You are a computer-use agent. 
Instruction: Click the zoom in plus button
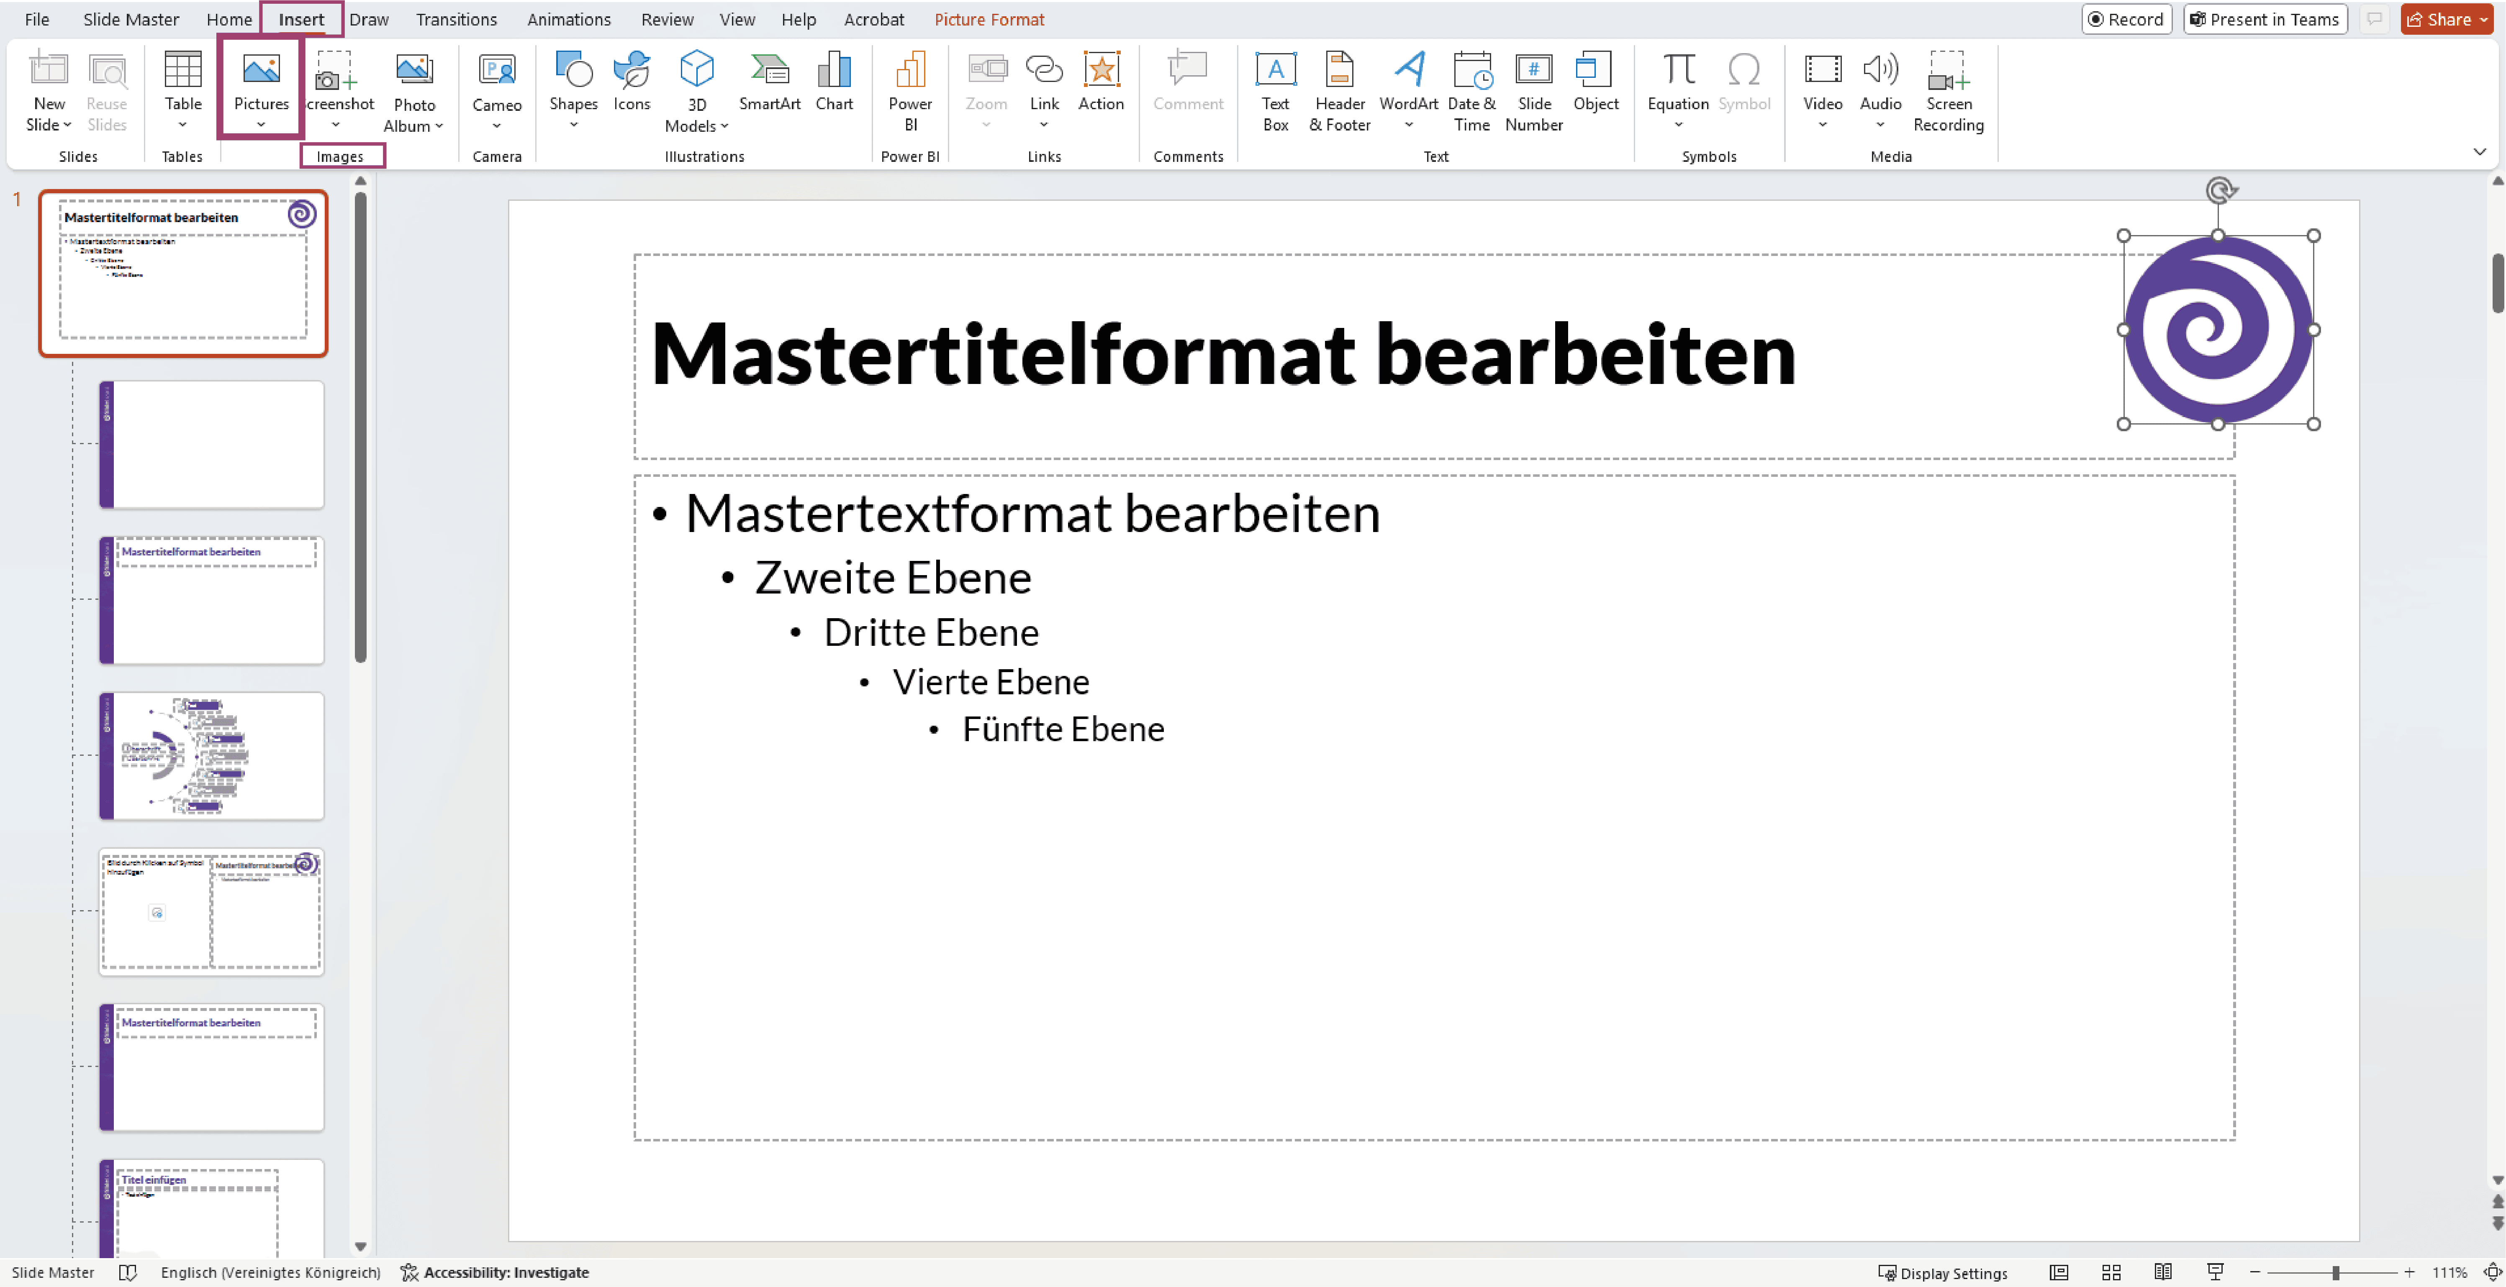click(x=2409, y=1272)
